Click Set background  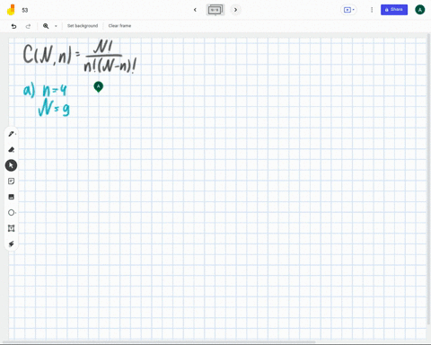point(83,26)
